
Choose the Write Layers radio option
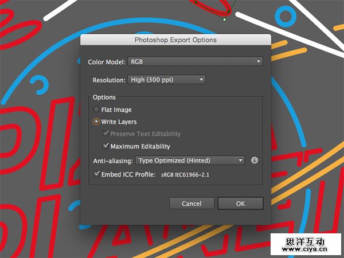click(96, 122)
